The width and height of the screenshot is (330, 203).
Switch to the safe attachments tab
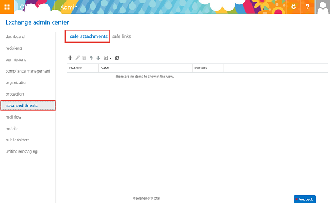pyautogui.click(x=89, y=36)
